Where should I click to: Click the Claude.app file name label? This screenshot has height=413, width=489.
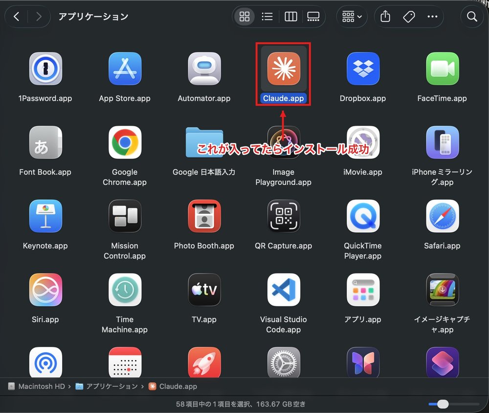(x=284, y=98)
